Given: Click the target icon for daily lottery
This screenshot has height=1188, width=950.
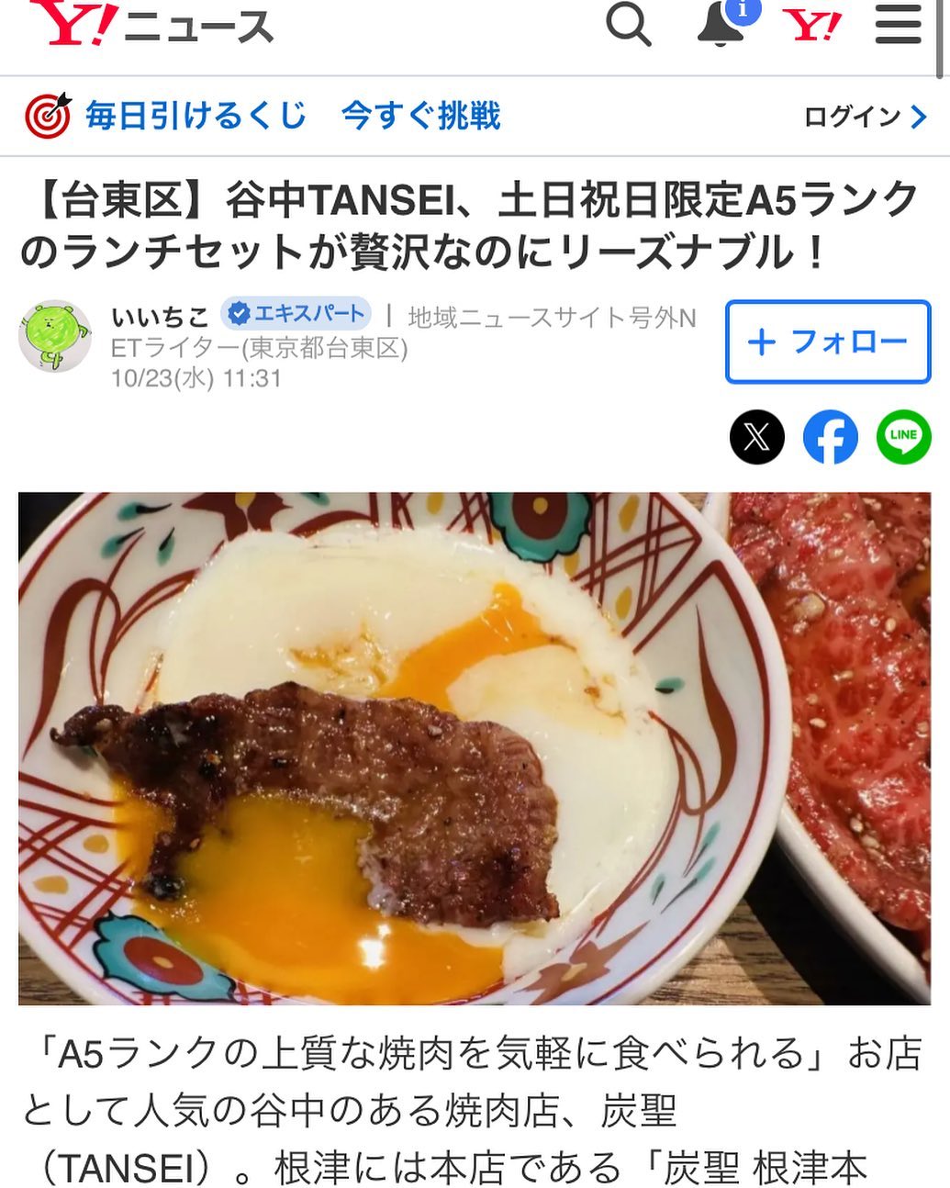Looking at the screenshot, I should [x=48, y=116].
